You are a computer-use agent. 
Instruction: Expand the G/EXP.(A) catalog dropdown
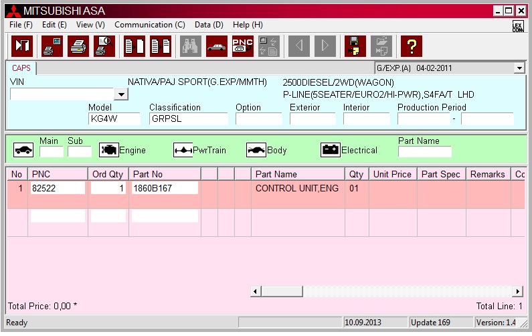(x=519, y=68)
